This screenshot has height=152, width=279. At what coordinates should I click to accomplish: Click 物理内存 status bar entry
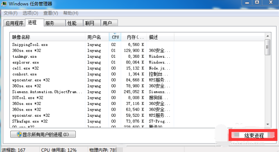click(x=102, y=150)
